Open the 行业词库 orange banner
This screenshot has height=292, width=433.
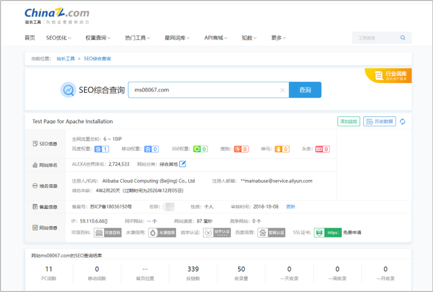[389, 75]
